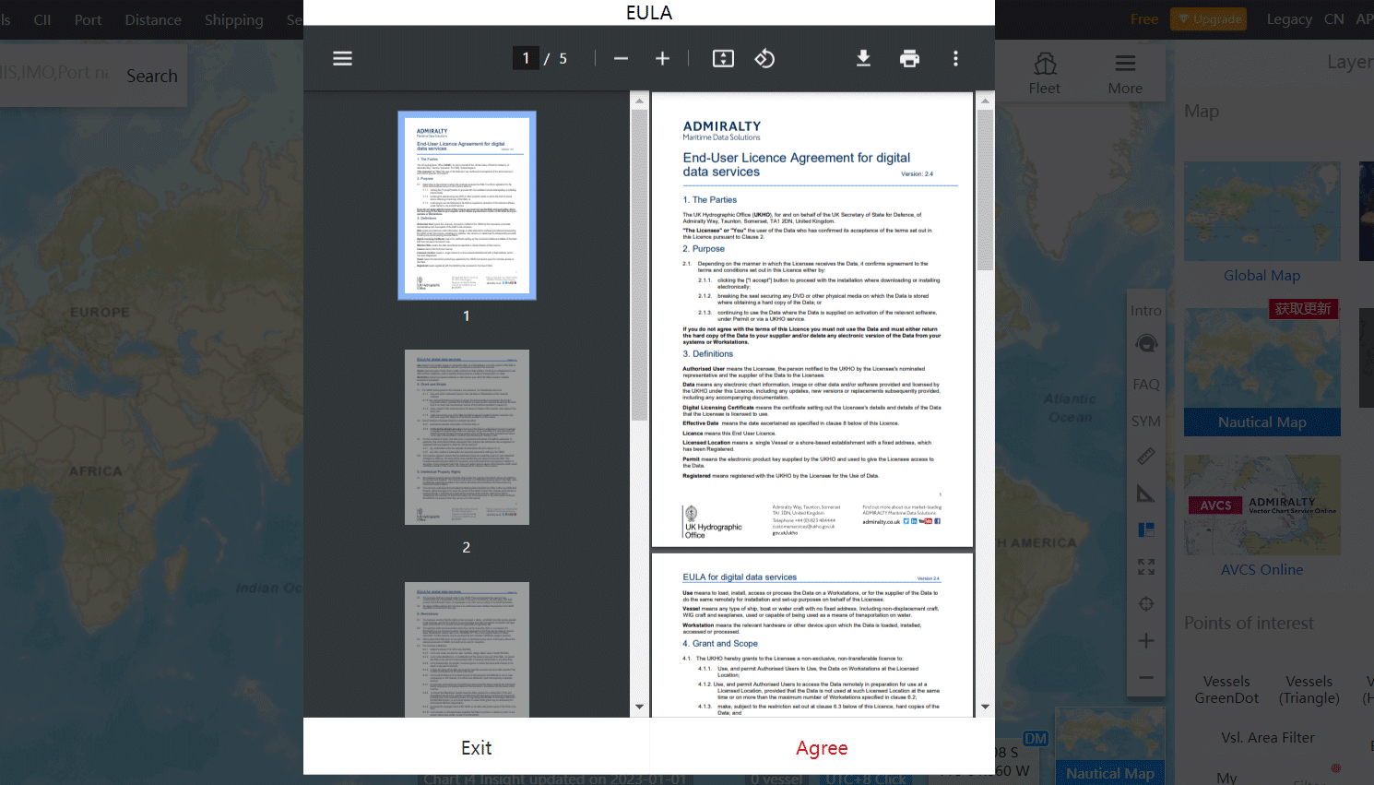Screen dimensions: 1374x785
Task: Open the PDF viewer more actions menu
Action: click(955, 58)
